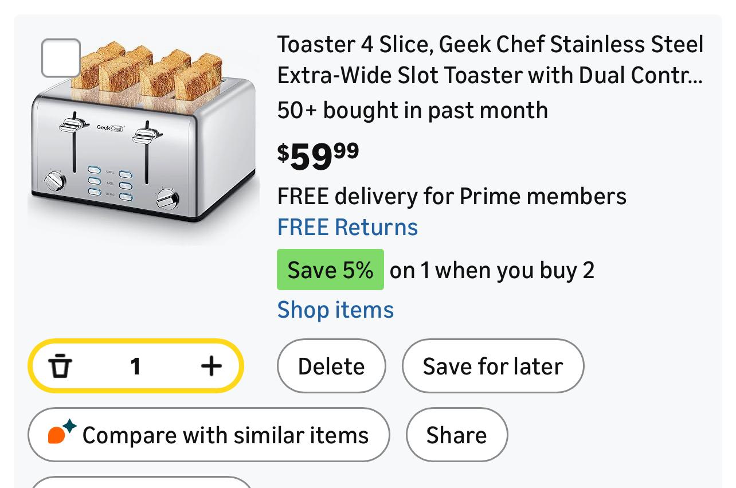Increase quantity with the plus icon
736x488 pixels.
click(x=211, y=366)
